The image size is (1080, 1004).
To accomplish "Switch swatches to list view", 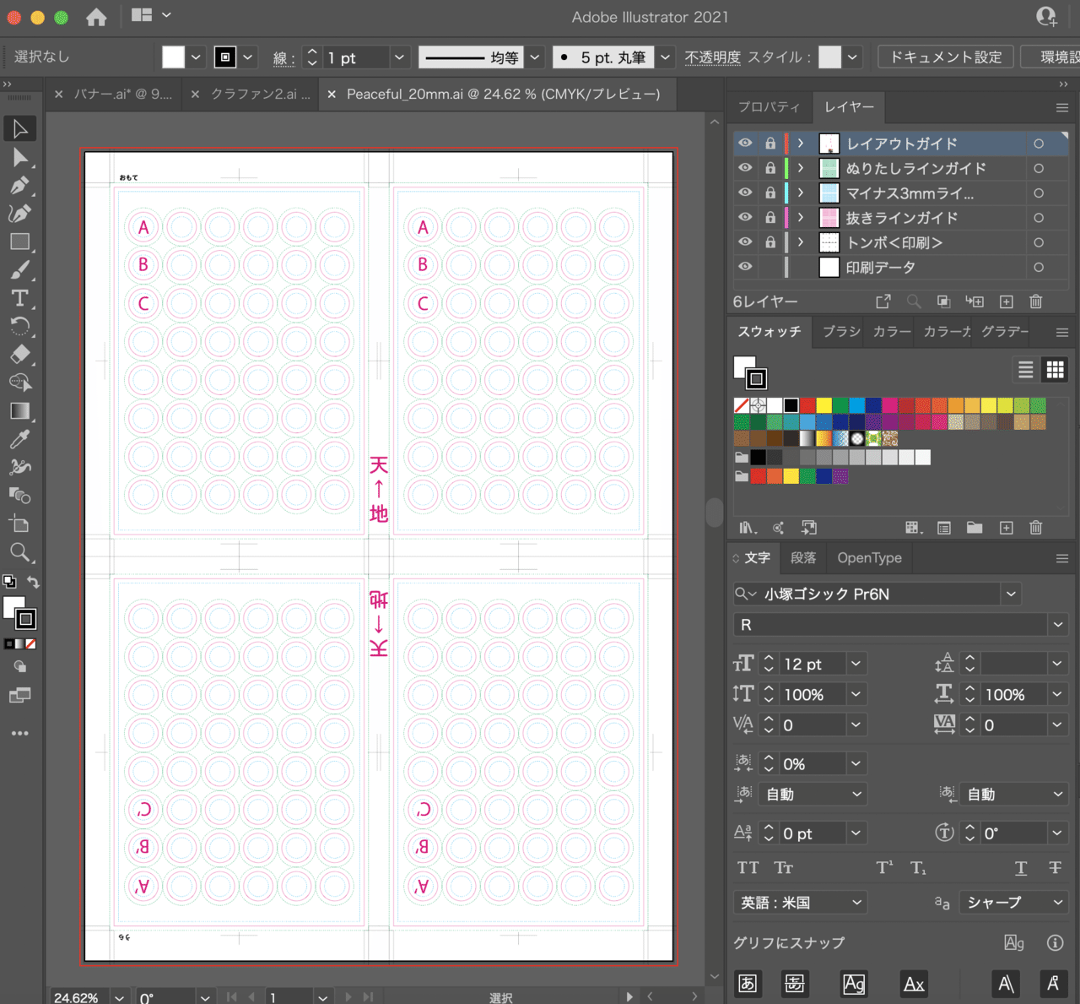I will pos(1026,370).
